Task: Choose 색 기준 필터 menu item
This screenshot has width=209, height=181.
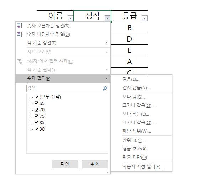Action: pyautogui.click(x=63, y=70)
